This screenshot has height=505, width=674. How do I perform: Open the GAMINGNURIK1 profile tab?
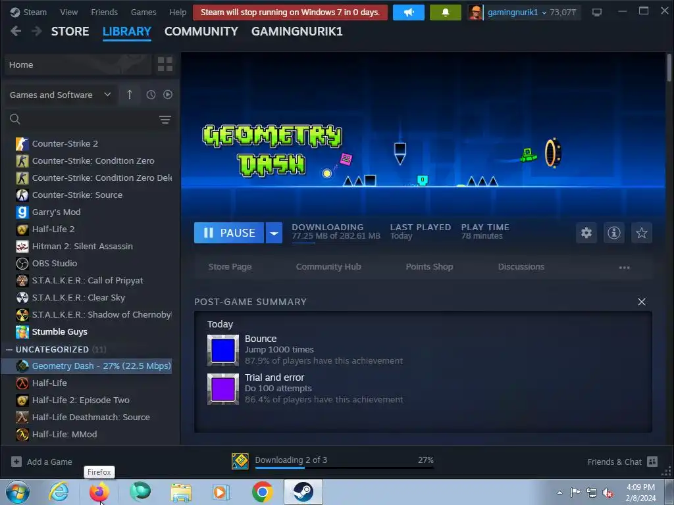pyautogui.click(x=297, y=32)
